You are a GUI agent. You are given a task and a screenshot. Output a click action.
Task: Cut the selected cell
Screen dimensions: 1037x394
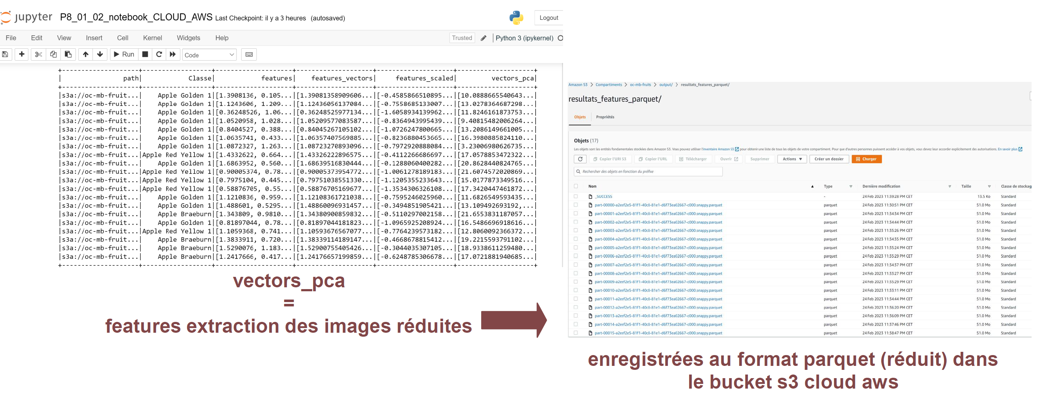click(38, 54)
